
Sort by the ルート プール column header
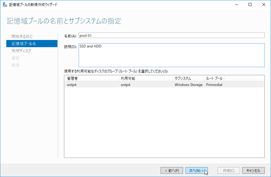214,79
